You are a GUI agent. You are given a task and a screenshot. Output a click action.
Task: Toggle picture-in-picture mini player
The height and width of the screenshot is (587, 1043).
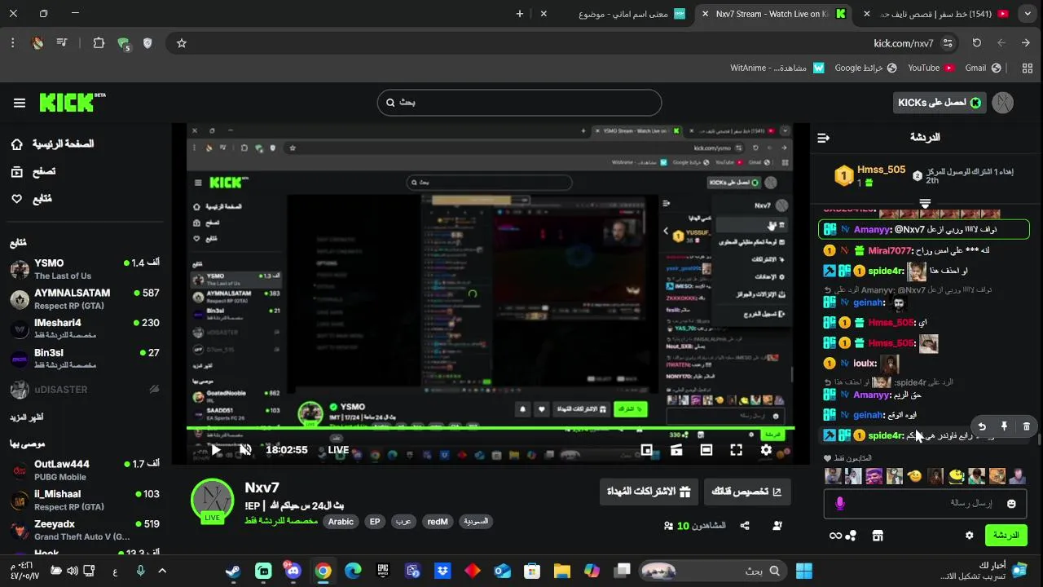click(646, 450)
